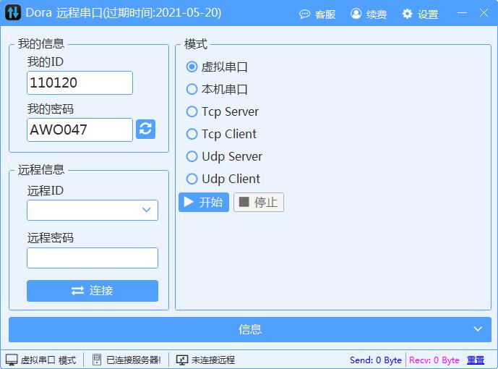The width and height of the screenshot is (498, 369).
Task: Select Udp Server mode
Action: coord(224,156)
